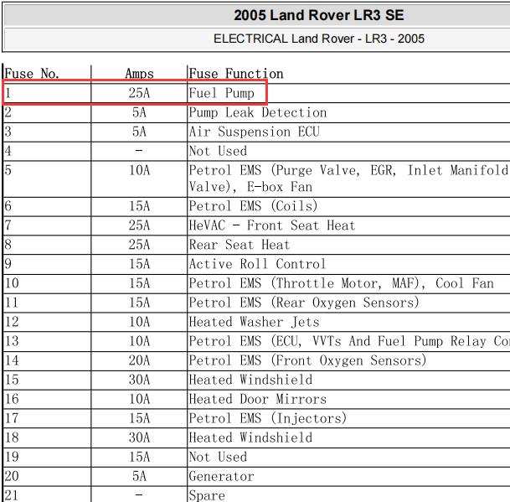Click the 'Heated Washer Jets' cell

(255, 322)
